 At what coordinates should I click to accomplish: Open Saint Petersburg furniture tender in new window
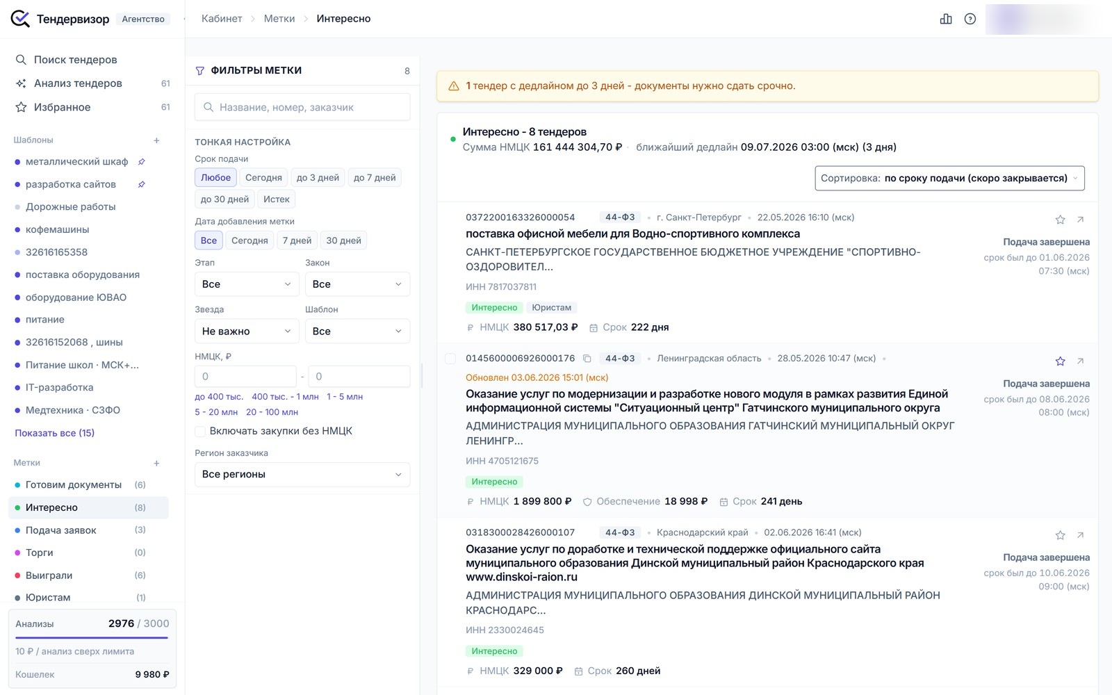[x=1081, y=220]
